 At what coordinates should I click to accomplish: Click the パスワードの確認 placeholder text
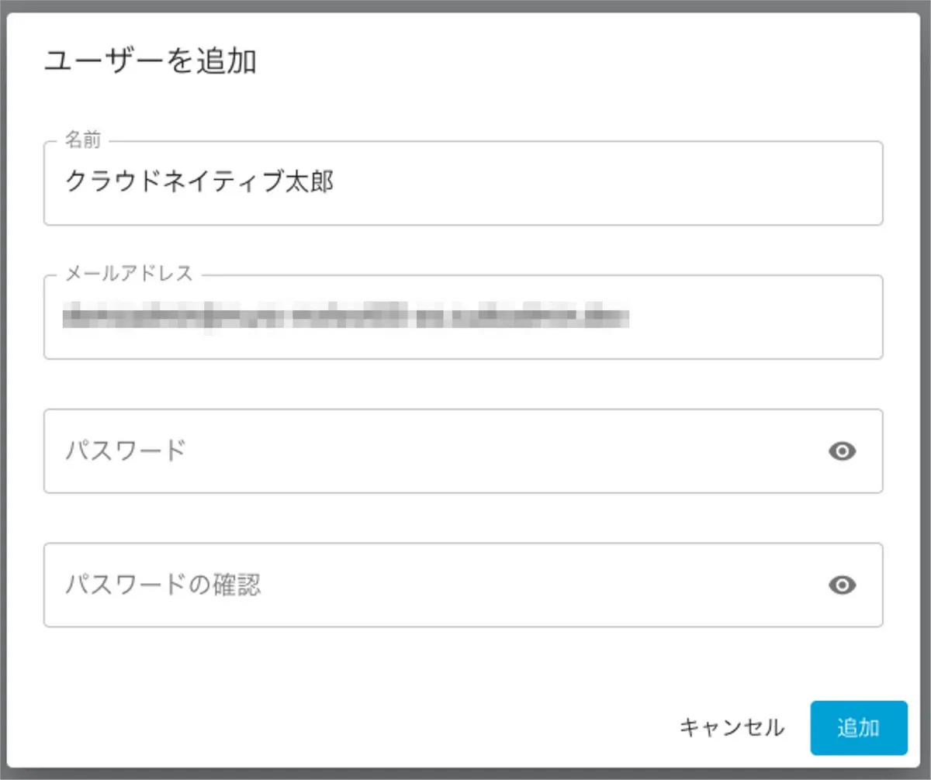163,585
